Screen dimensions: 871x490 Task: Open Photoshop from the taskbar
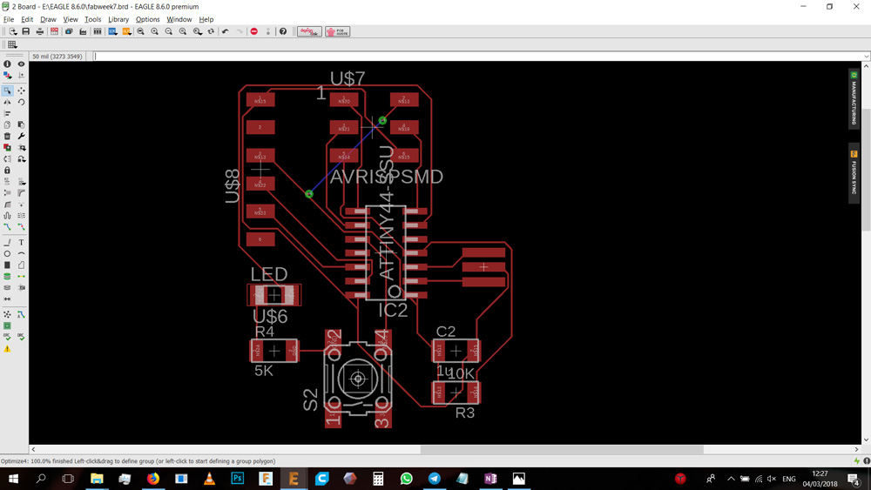238,479
